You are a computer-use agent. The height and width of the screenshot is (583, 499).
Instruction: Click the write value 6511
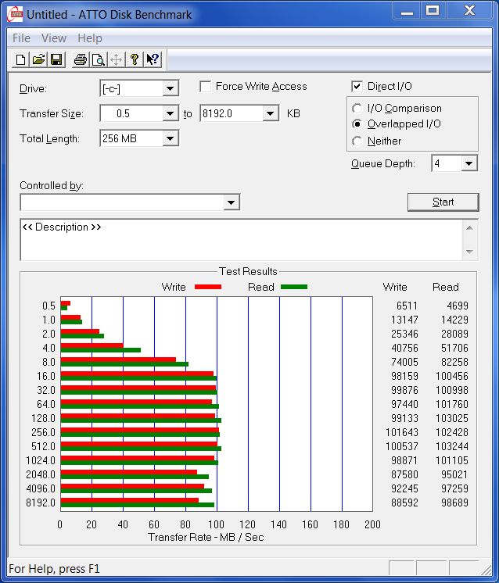407,306
